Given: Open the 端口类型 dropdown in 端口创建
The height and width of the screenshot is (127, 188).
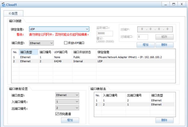Looking at the screenshot, I should click(x=41, y=43).
